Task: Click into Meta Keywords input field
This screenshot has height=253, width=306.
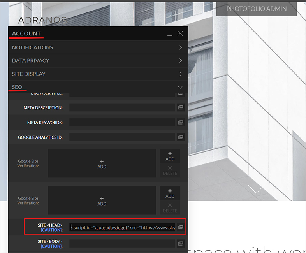Action: pos(122,122)
